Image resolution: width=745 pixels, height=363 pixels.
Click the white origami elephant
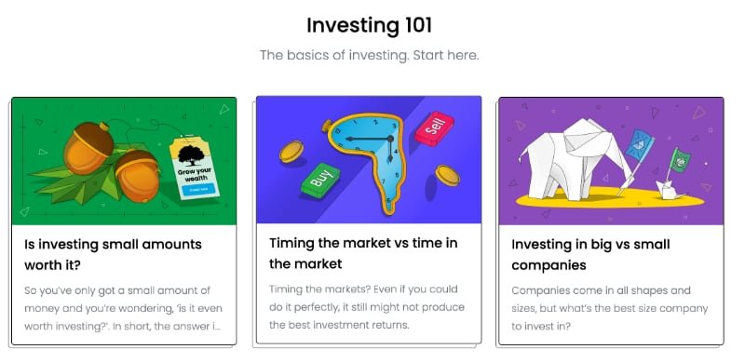point(573,160)
